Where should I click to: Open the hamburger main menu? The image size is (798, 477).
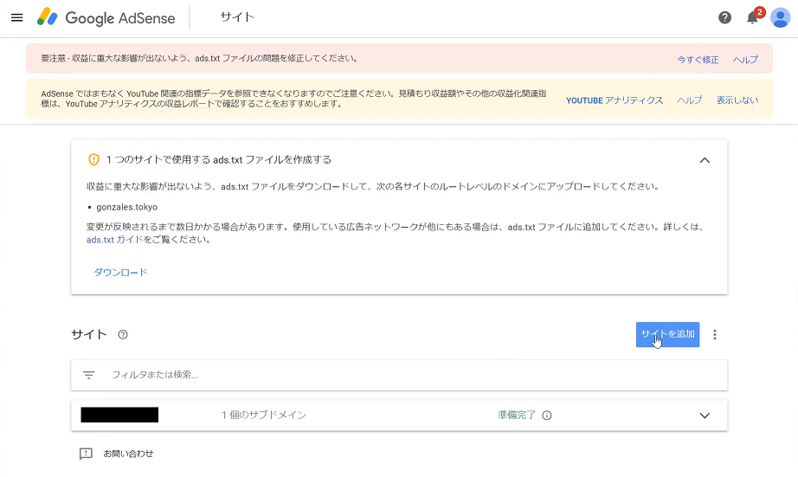click(x=16, y=18)
